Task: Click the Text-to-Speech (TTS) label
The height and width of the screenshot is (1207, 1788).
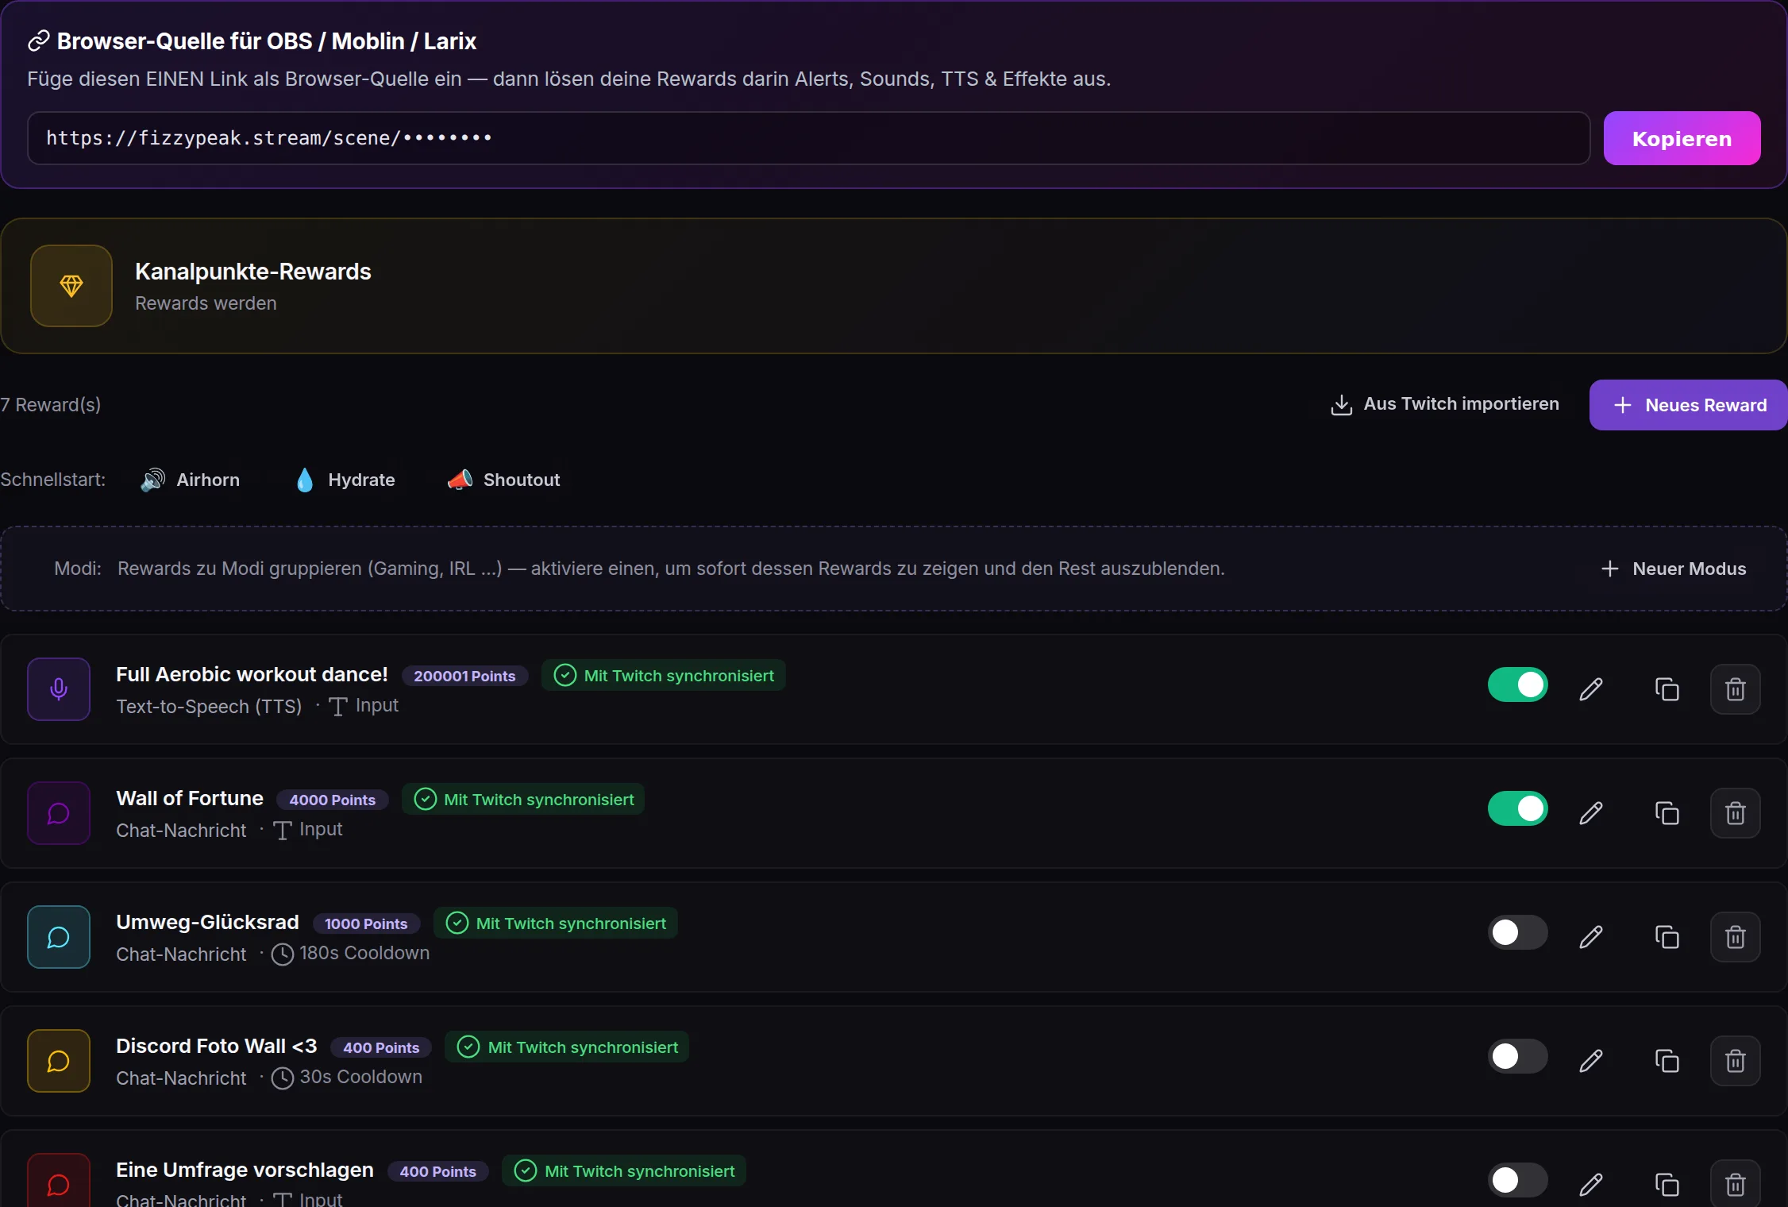Action: pyautogui.click(x=209, y=707)
